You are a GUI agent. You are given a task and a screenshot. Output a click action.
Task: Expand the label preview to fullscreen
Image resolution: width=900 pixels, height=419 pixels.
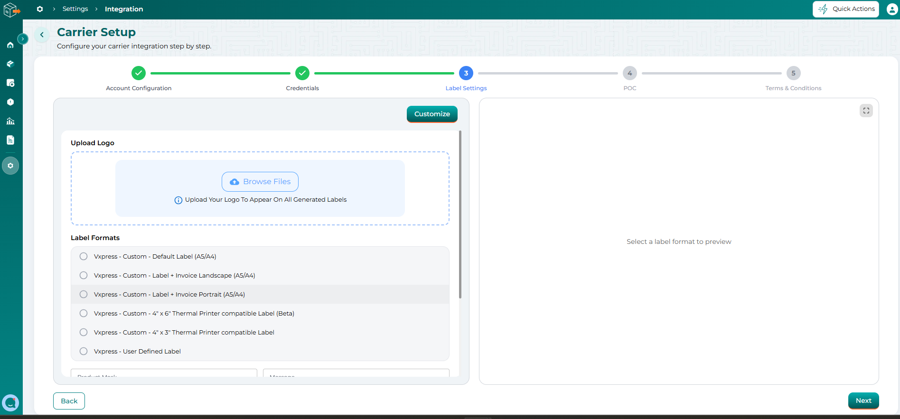click(866, 111)
